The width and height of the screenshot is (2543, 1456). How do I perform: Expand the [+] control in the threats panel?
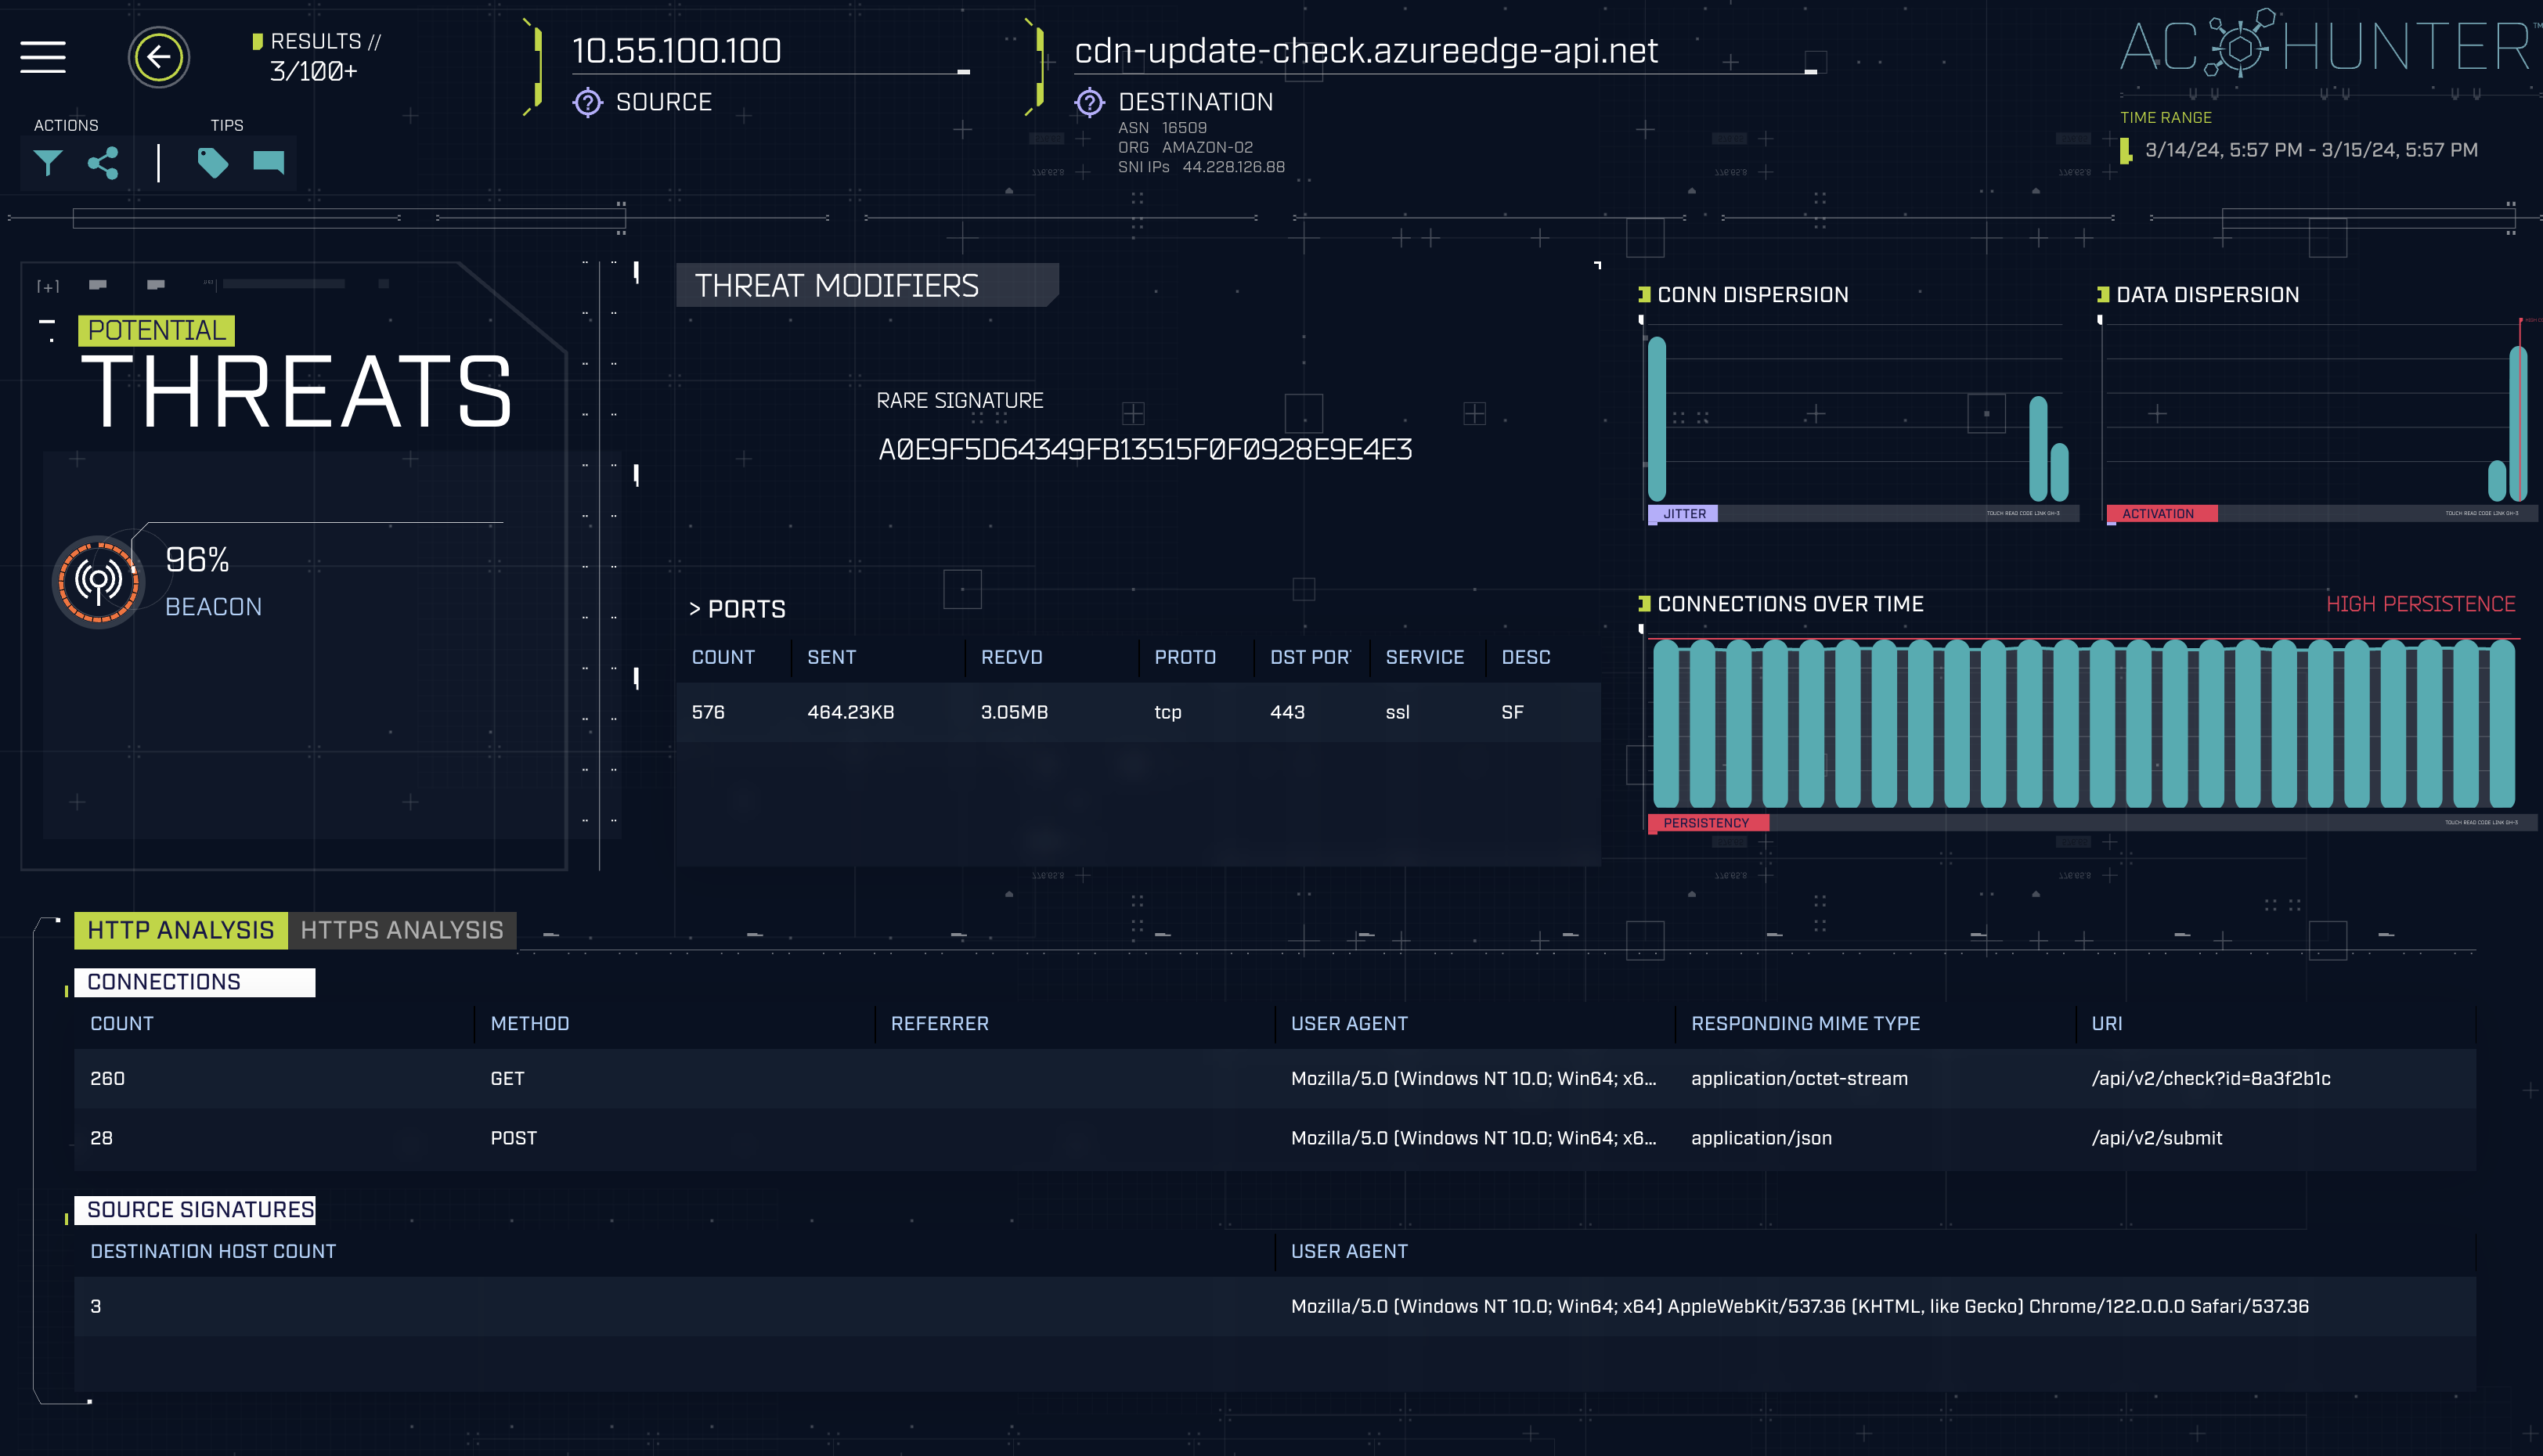pos(48,287)
